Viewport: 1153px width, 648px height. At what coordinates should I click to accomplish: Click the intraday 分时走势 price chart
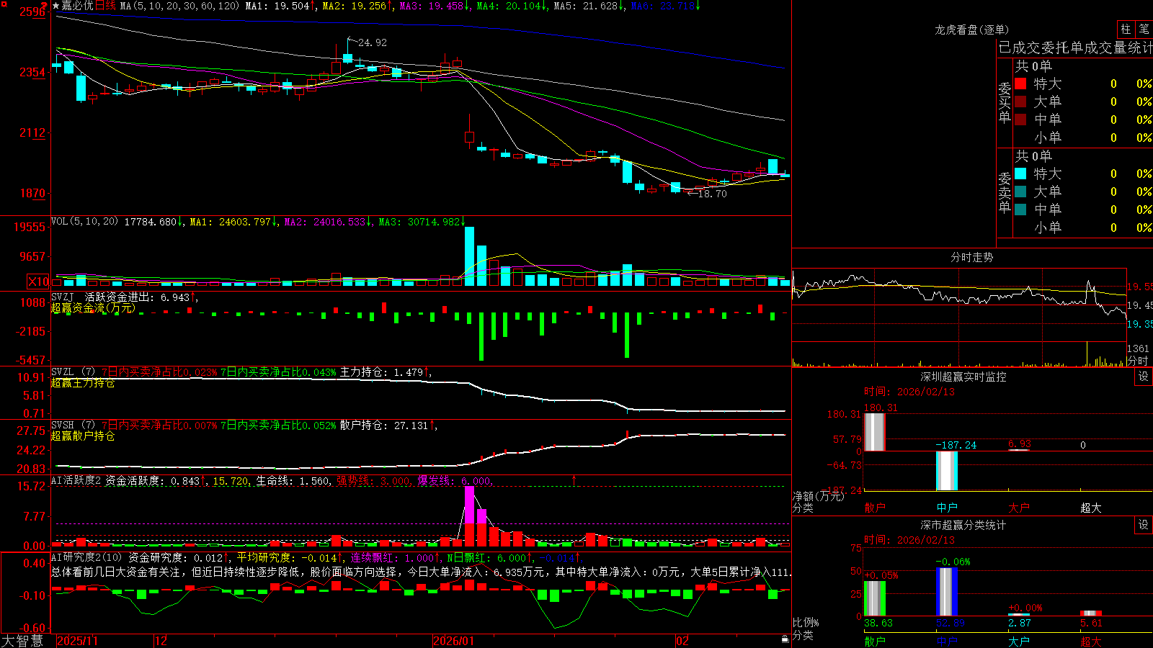pos(960,305)
